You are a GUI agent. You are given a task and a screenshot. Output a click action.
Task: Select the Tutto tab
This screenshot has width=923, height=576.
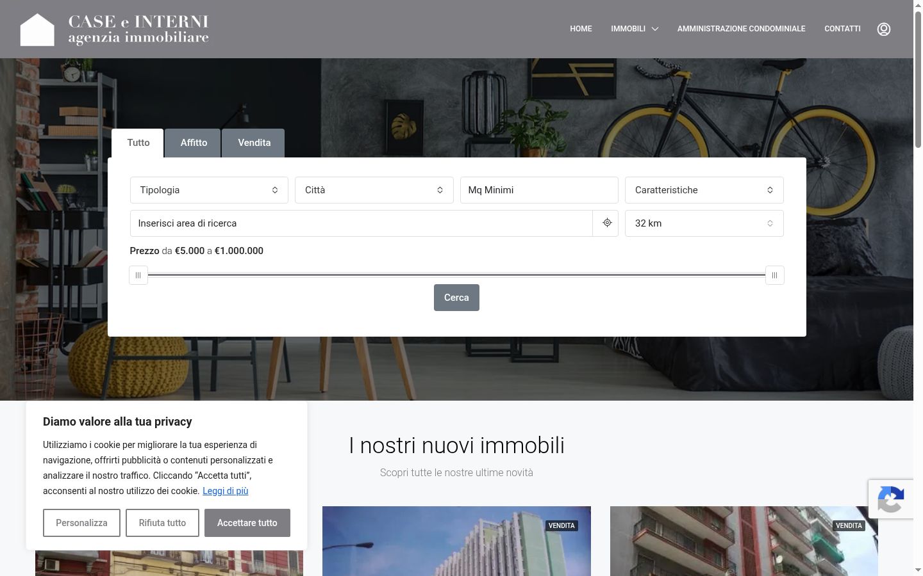coord(138,143)
